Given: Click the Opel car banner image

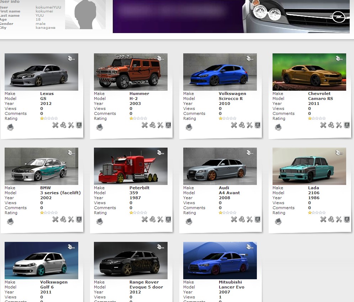Looking at the screenshot, I should tap(231, 16).
